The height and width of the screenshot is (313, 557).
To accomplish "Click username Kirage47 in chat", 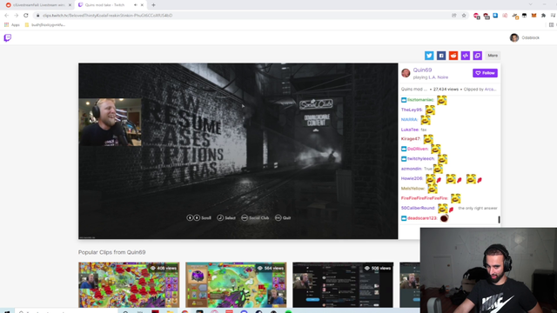I will pos(411,139).
